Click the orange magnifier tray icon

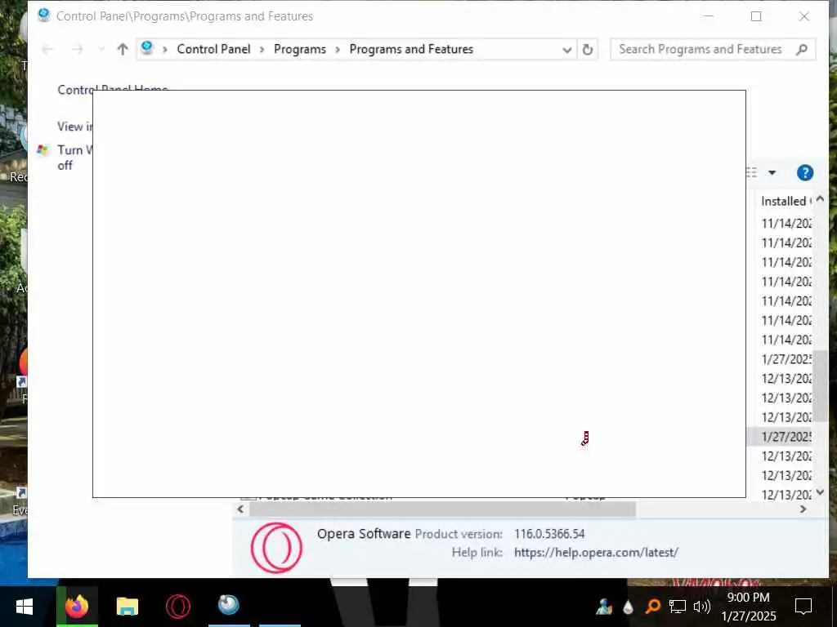652,607
